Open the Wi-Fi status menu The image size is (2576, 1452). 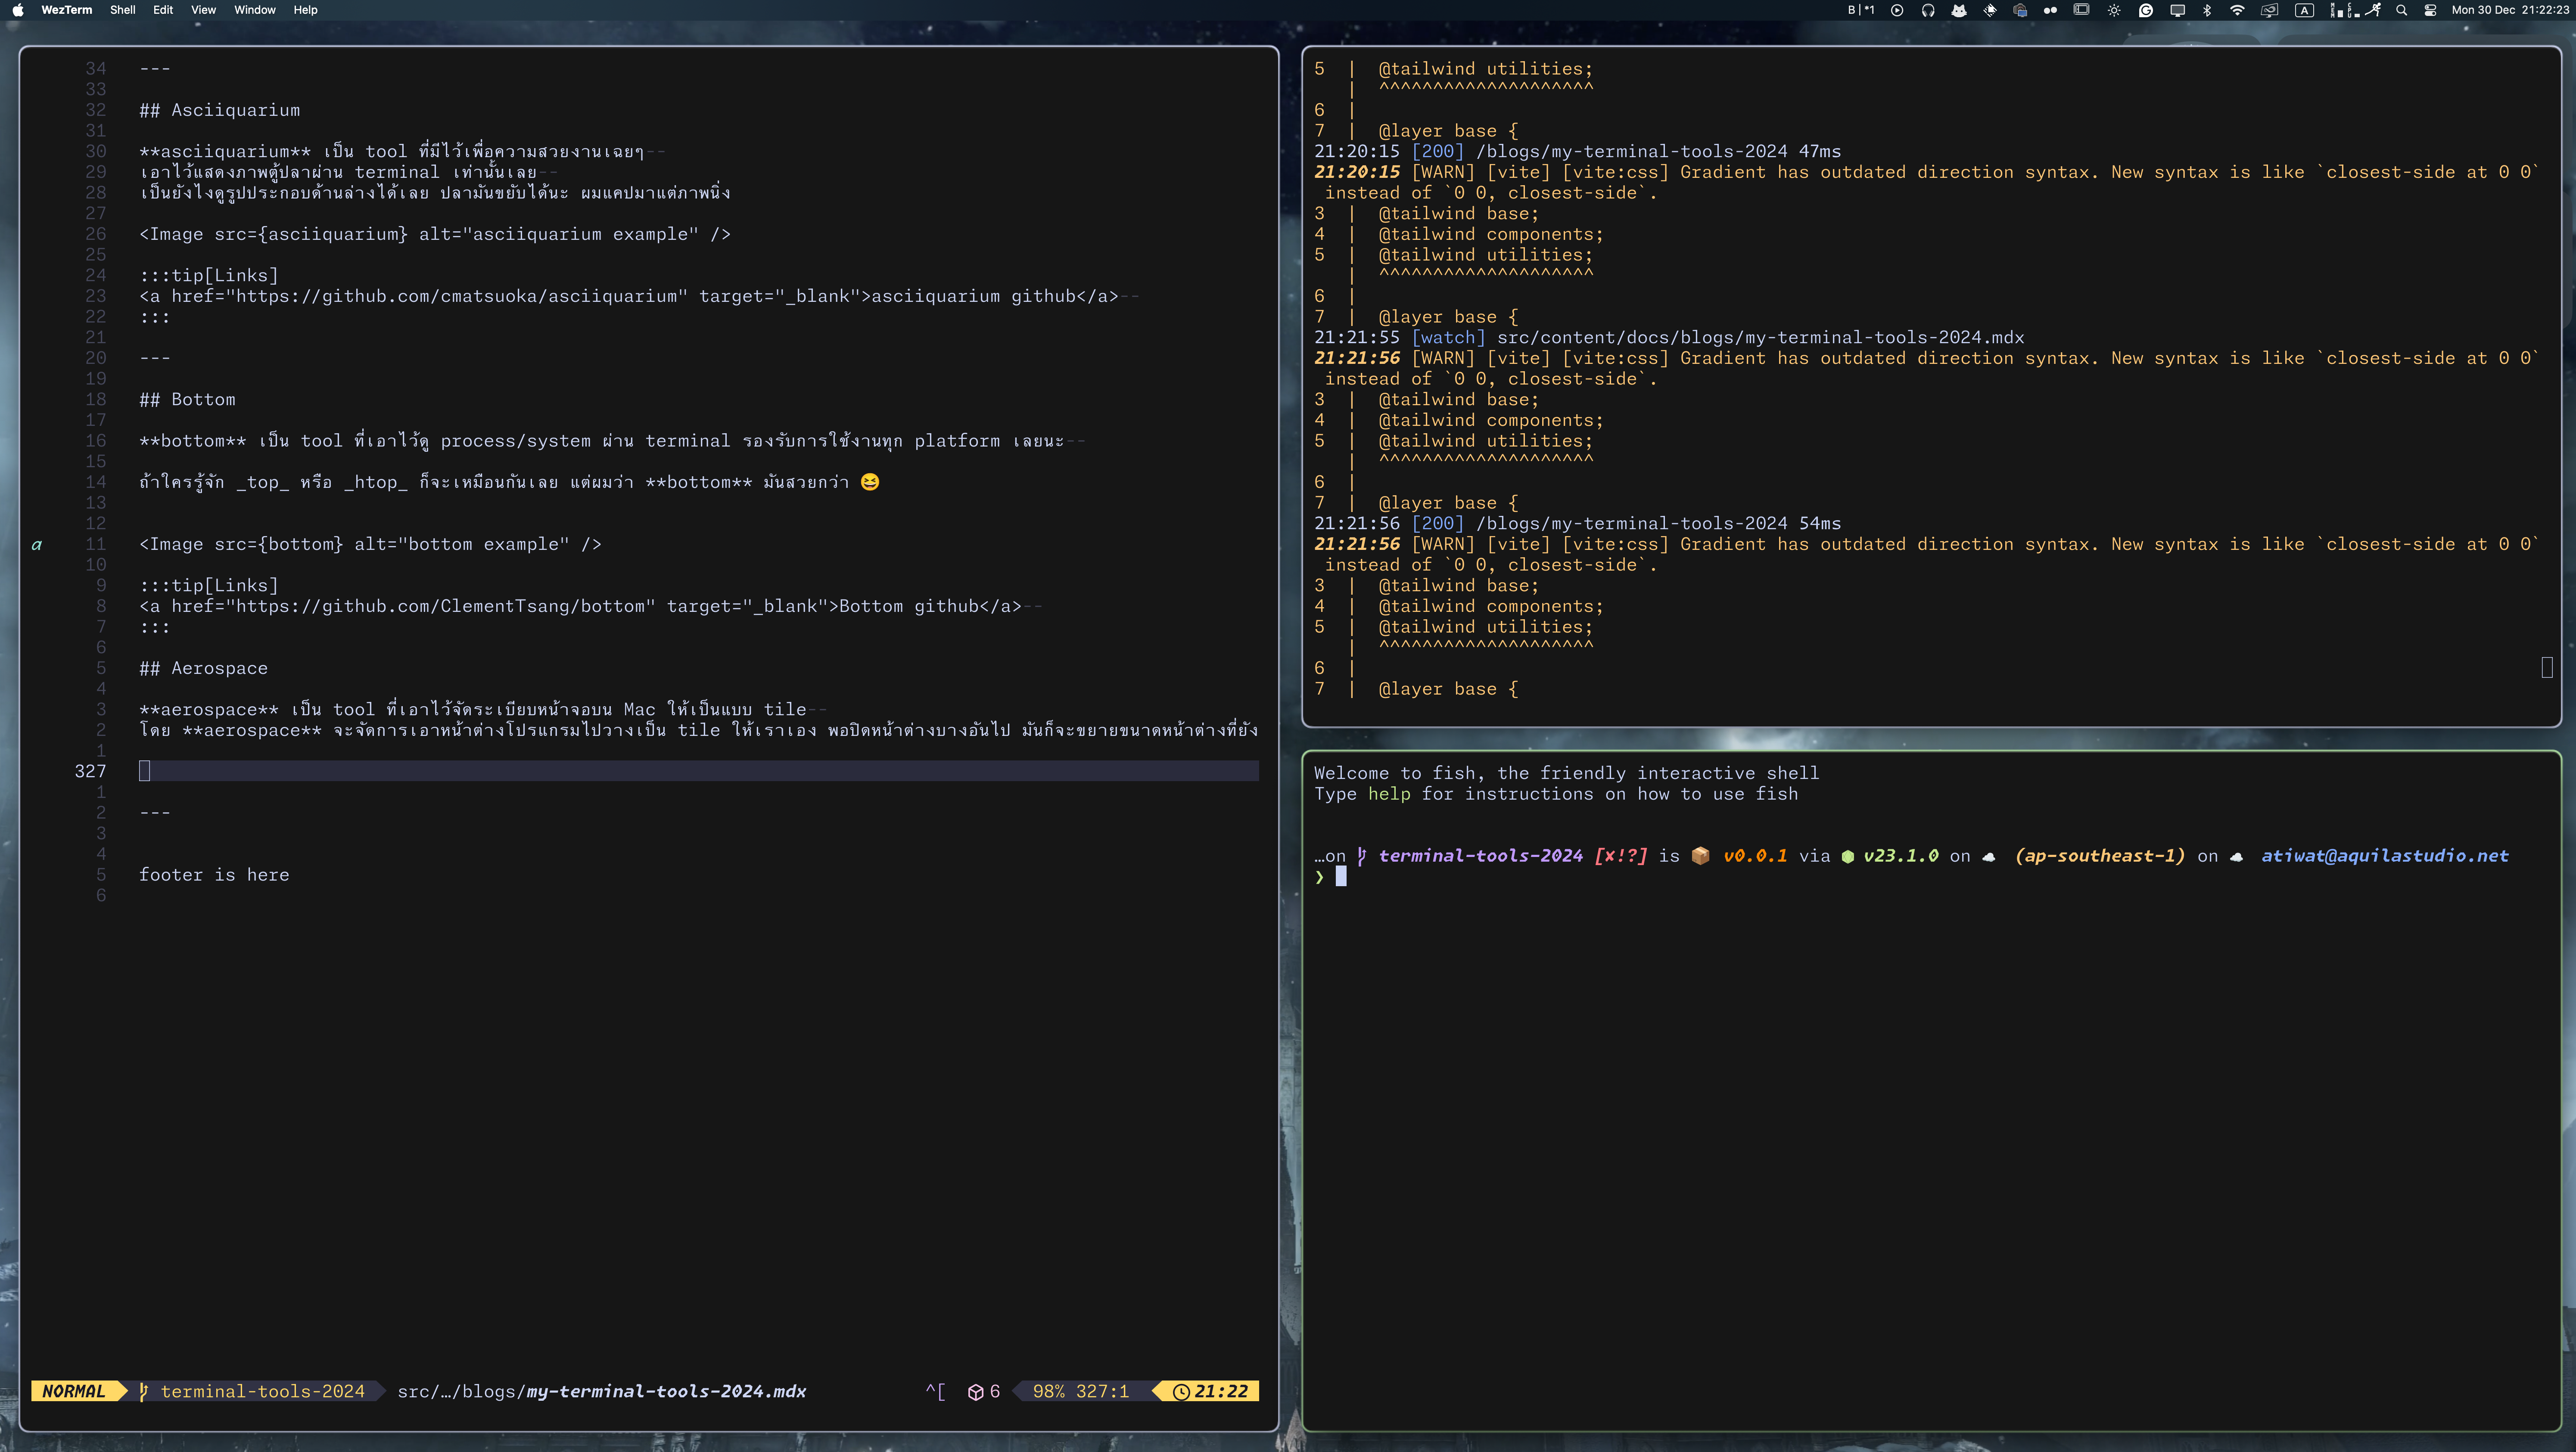(x=2237, y=10)
